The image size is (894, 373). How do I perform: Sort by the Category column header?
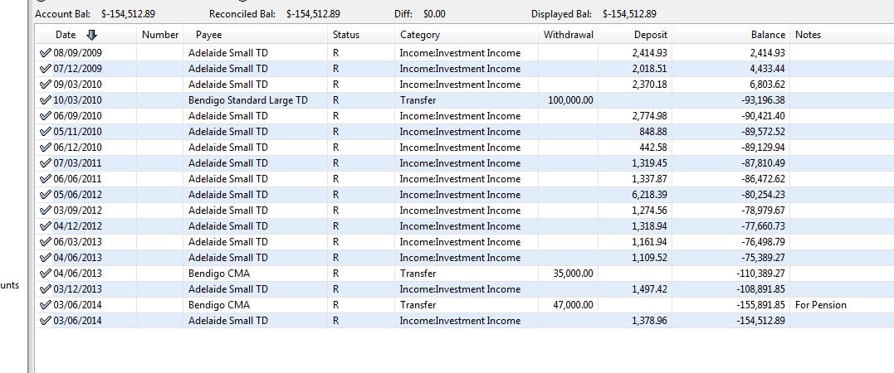click(420, 35)
